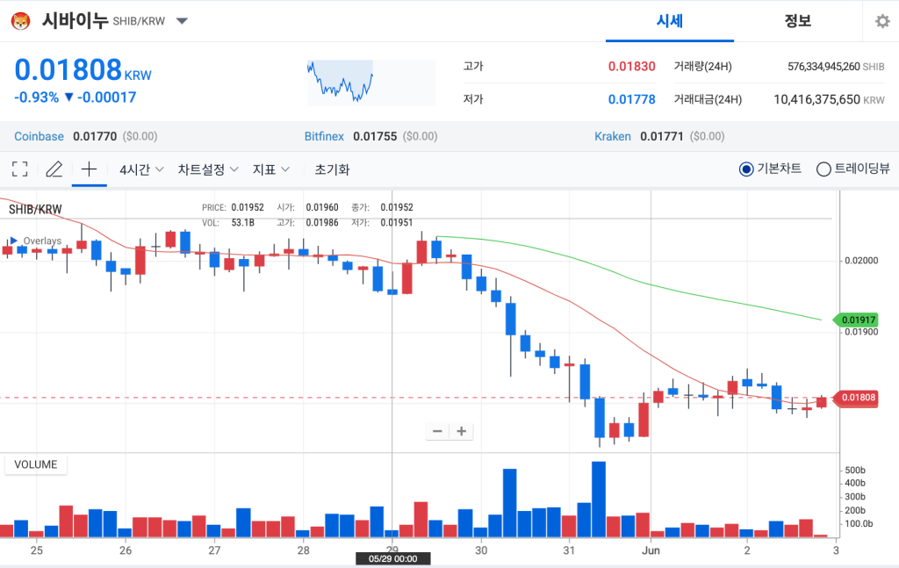The image size is (899, 568).
Task: Click the -0.93% change value
Action: click(x=37, y=97)
